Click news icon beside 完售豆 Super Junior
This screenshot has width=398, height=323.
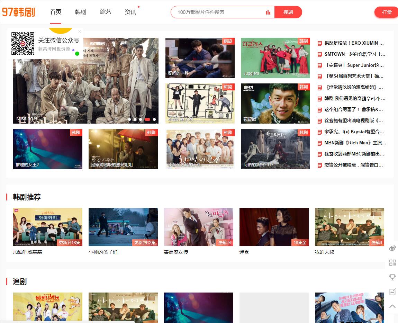click(x=320, y=66)
